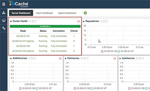Pause the Additions/sec chart

60,58
